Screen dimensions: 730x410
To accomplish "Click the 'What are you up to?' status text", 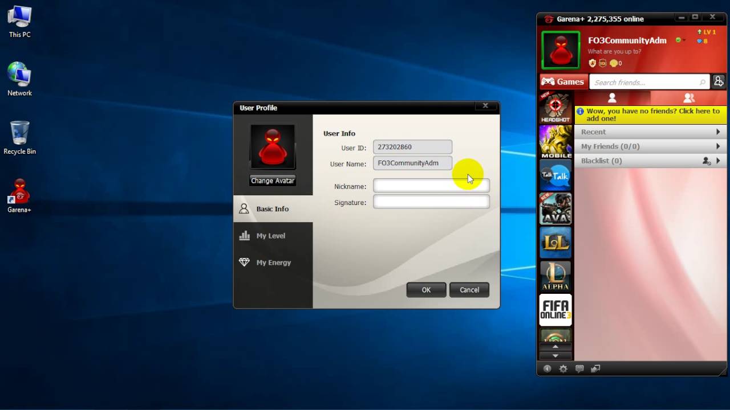I will pyautogui.click(x=614, y=51).
